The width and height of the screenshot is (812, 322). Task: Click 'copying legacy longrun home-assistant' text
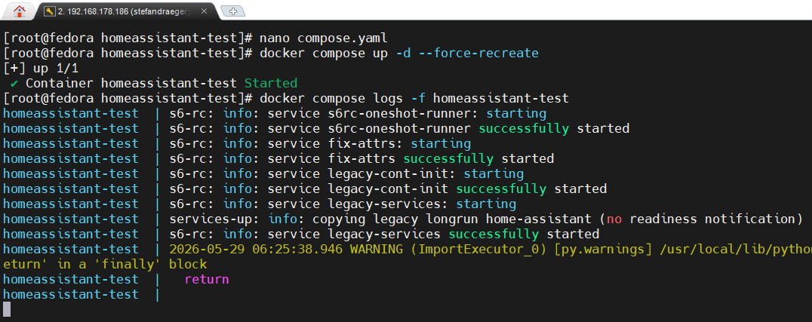(x=451, y=219)
